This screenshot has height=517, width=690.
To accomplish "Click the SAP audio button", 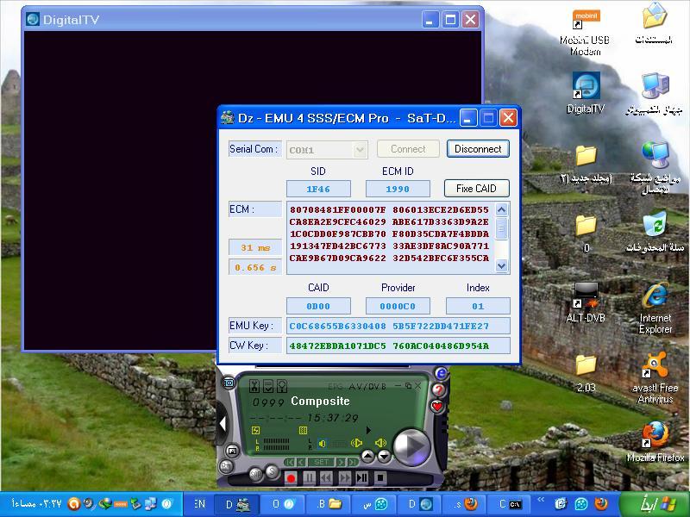I will coord(256,474).
